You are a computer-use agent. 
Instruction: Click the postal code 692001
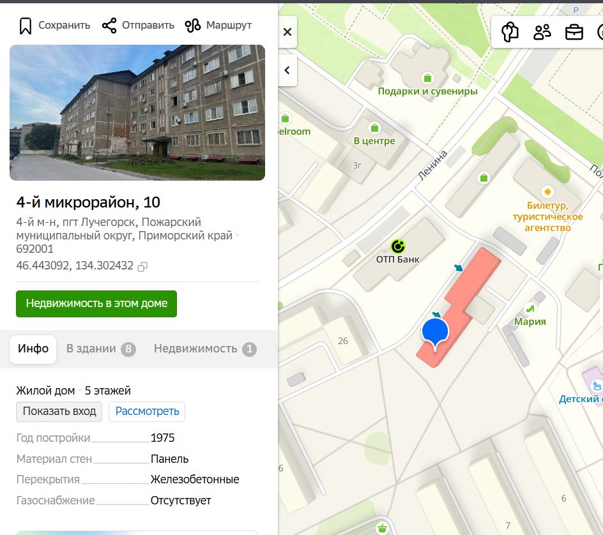coord(34,249)
